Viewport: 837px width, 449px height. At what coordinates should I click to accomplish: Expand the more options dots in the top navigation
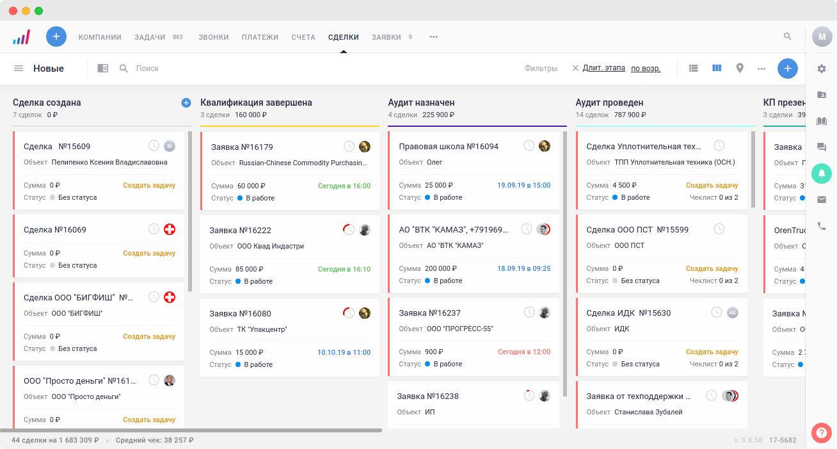tap(434, 37)
